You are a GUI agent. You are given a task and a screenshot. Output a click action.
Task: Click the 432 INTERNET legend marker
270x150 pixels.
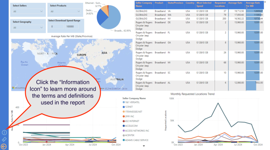(x=124, y=121)
